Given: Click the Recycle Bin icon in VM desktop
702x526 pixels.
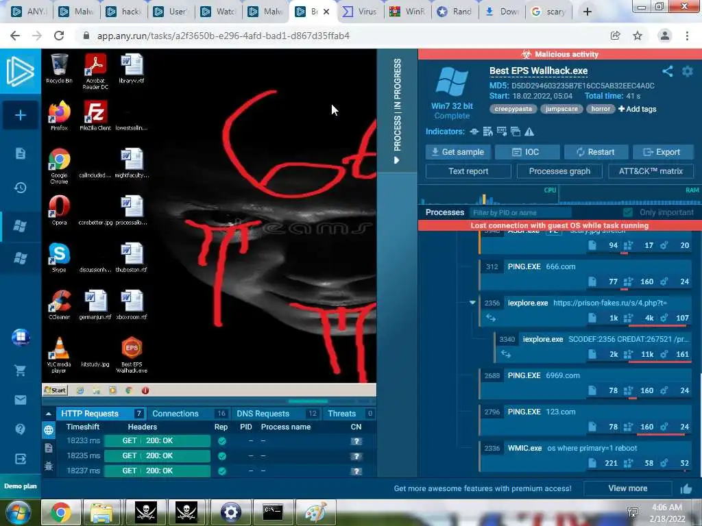Looking at the screenshot, I should [59, 68].
